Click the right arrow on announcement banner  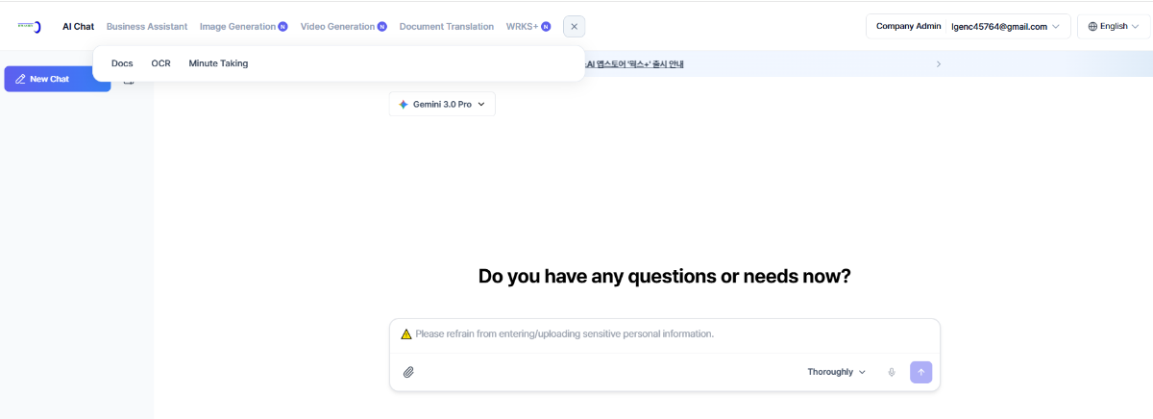click(x=938, y=63)
